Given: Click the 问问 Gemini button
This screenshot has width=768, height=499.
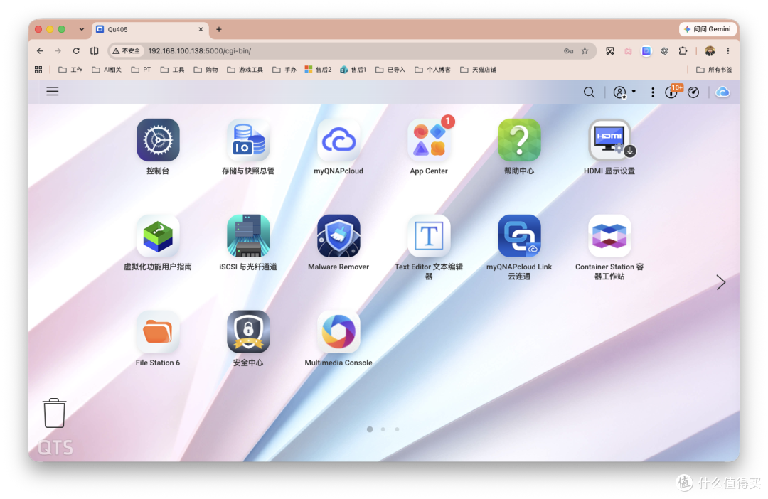Looking at the screenshot, I should click(708, 29).
